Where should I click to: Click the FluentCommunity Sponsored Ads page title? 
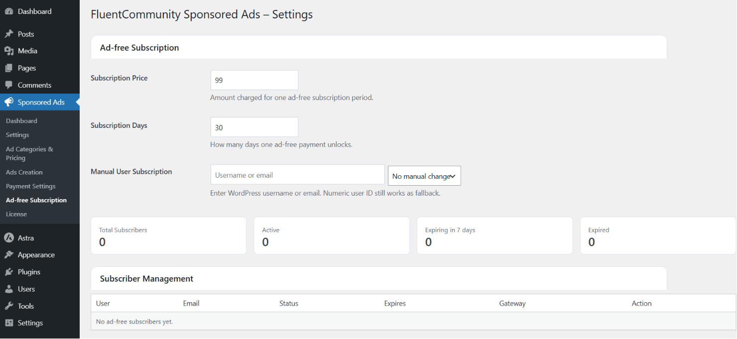[202, 14]
